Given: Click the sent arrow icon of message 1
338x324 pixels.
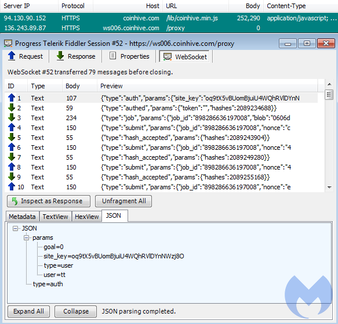Looking at the screenshot, I should pyautogui.click(x=12, y=98).
